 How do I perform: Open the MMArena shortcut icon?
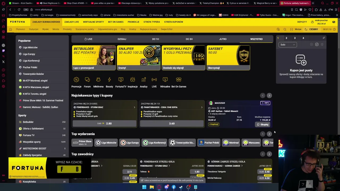click(98, 80)
